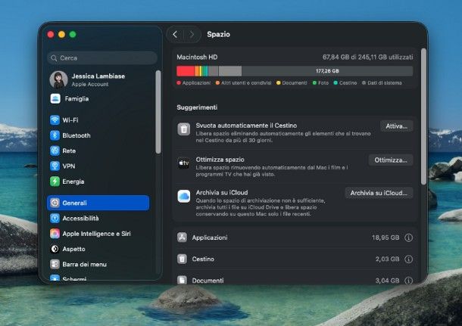The height and width of the screenshot is (326, 462).
Task: Click the Applicazioni legend label
Action: [196, 83]
